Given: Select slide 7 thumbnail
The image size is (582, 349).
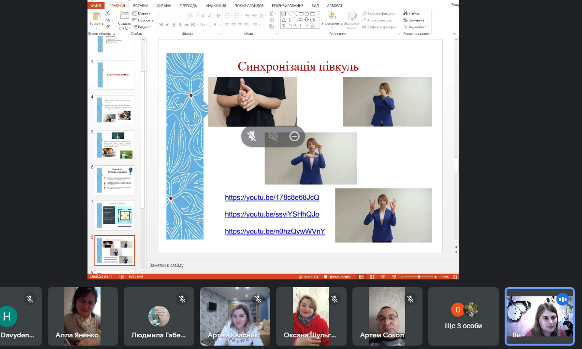Looking at the screenshot, I should point(115,215).
